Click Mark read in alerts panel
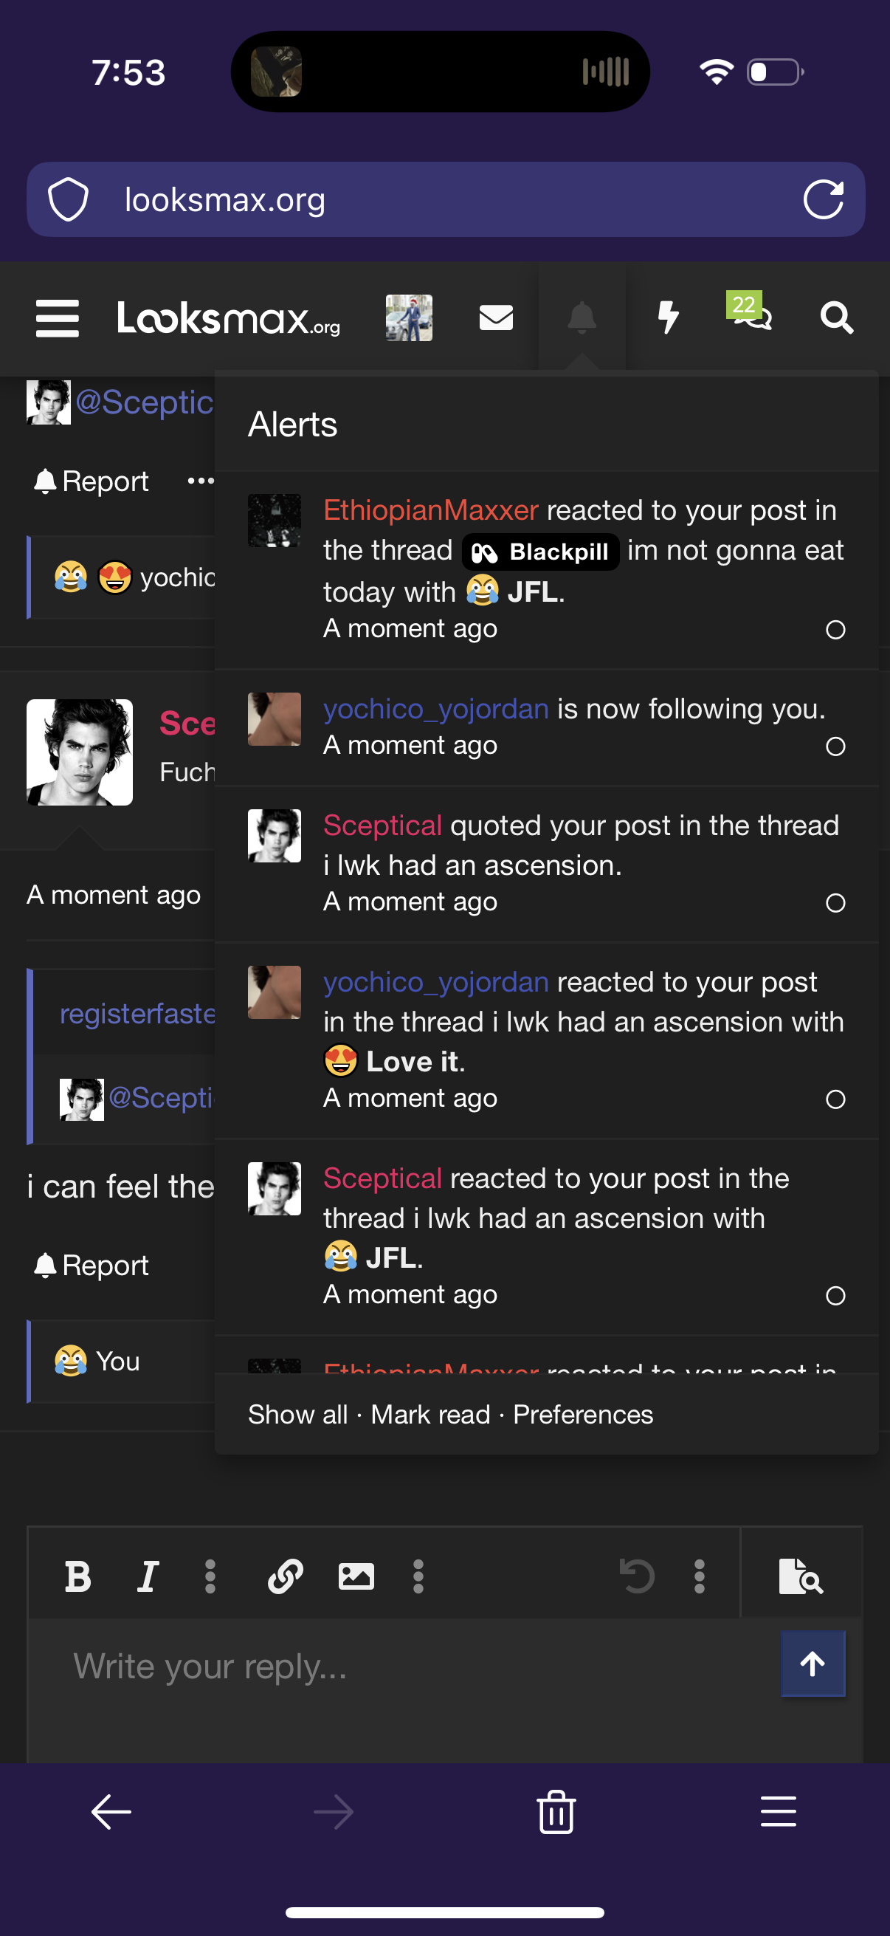This screenshot has height=1936, width=890. pyautogui.click(x=430, y=1415)
